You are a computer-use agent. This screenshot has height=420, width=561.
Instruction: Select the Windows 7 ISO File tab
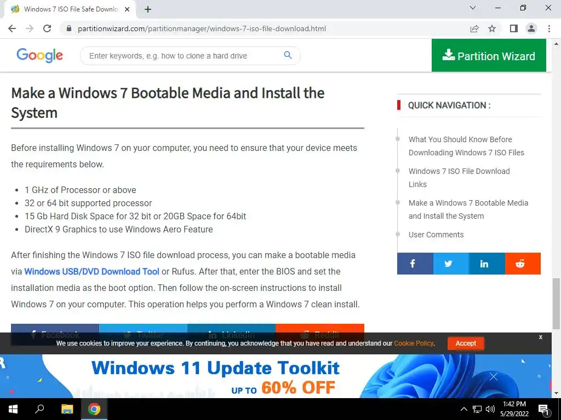(x=71, y=10)
